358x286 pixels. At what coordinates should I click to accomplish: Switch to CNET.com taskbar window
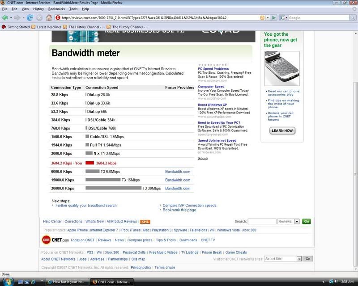[111, 282]
